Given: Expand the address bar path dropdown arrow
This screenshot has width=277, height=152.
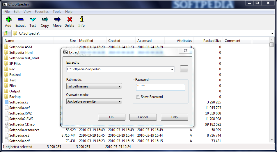Looking at the screenshot, I should (272, 33).
